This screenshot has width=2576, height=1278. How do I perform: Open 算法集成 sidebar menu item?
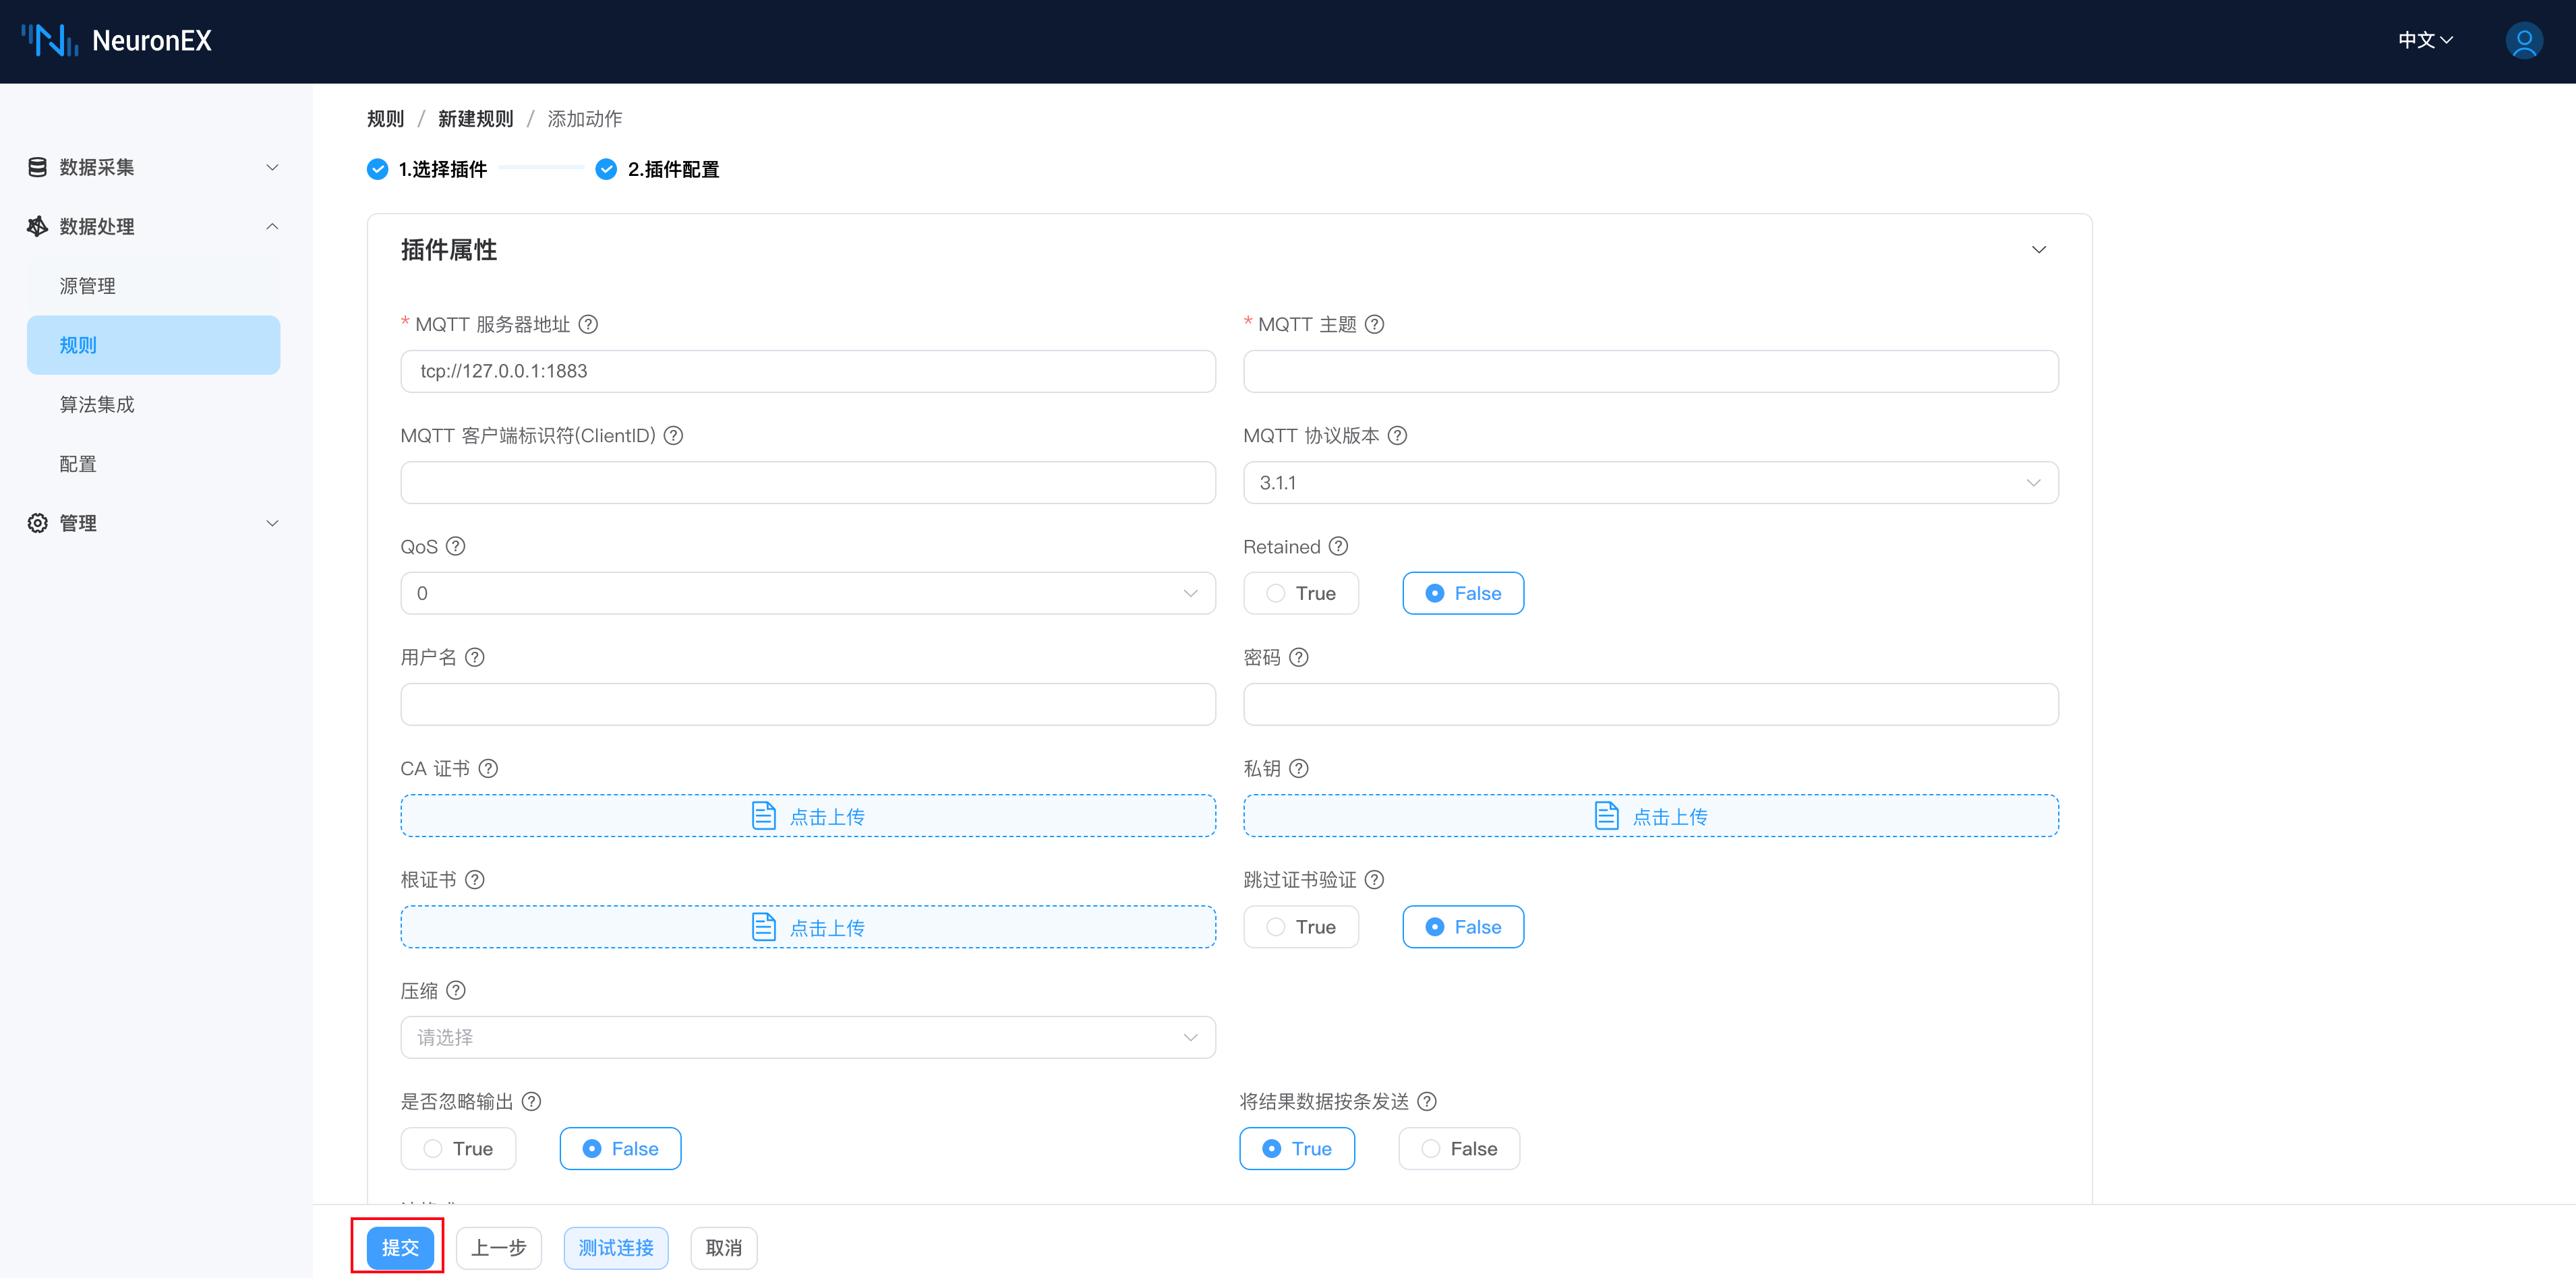(x=97, y=404)
